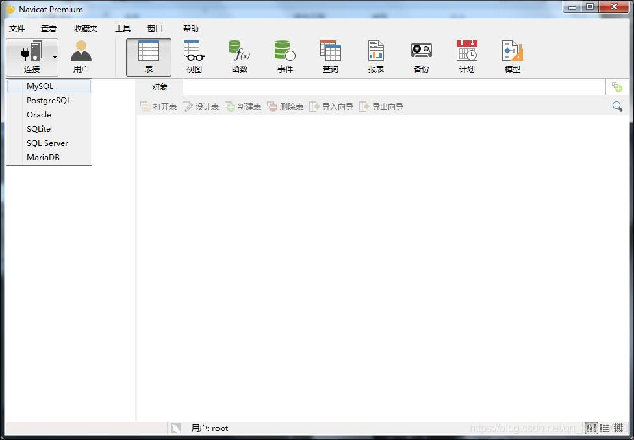Switch to detail view mode
This screenshot has height=440, width=634.
click(x=618, y=428)
